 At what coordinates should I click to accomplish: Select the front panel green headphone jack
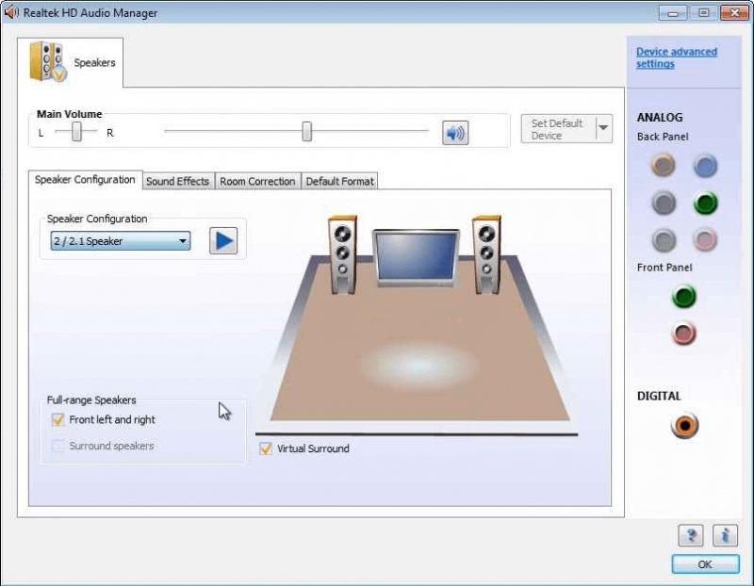point(683,297)
